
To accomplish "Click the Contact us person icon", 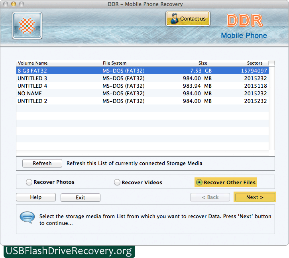I will click(x=174, y=18).
